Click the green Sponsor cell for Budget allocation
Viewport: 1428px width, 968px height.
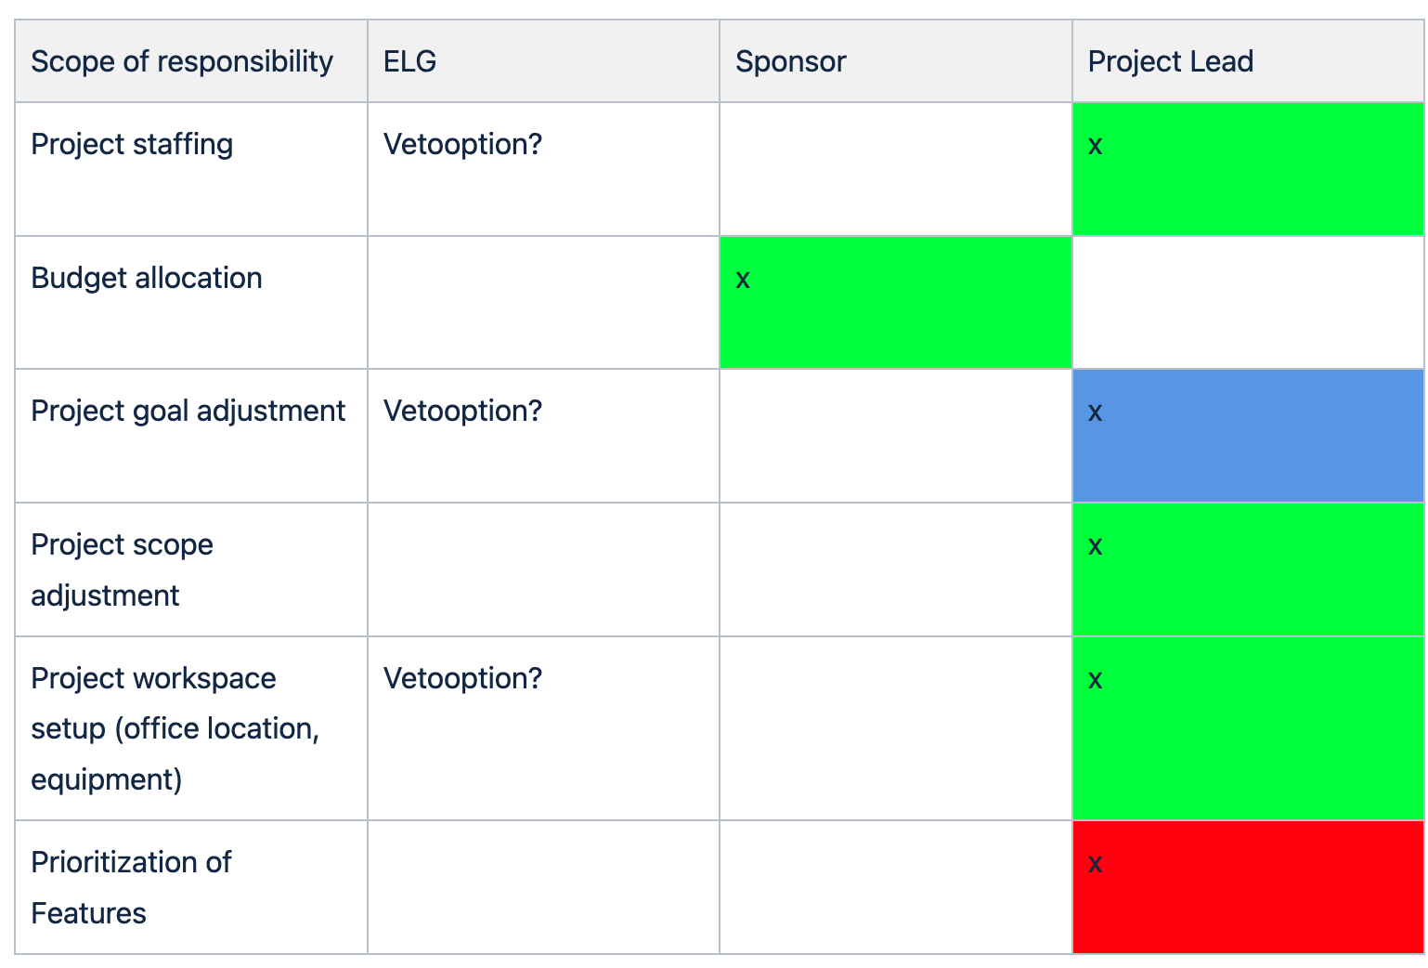895,303
